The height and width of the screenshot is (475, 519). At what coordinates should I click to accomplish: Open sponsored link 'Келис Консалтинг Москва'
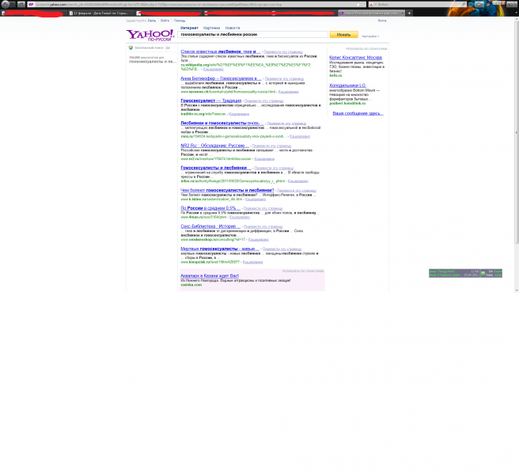pyautogui.click(x=355, y=57)
